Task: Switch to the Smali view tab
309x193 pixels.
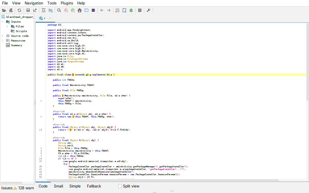Action: (59, 186)
